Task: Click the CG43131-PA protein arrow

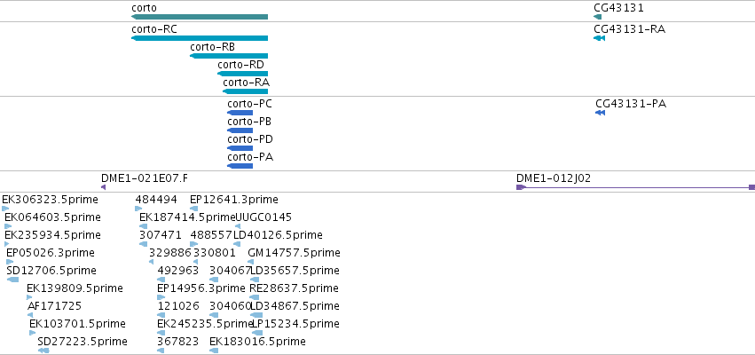Action: [x=600, y=113]
